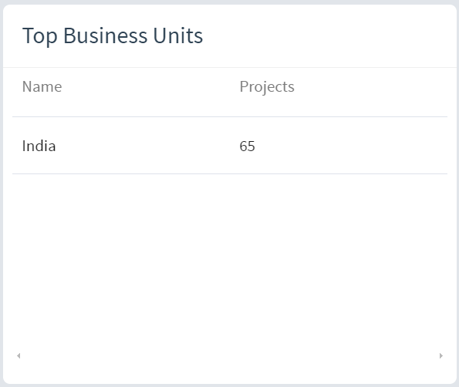Image resolution: width=459 pixels, height=387 pixels.
Task: Sort by the Projects column header
Action: 267,87
